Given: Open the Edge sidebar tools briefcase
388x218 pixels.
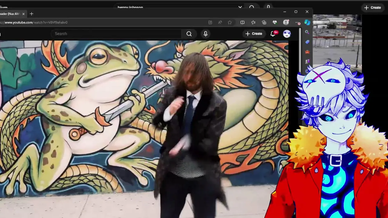Looking at the screenshot, I should coord(307,52).
